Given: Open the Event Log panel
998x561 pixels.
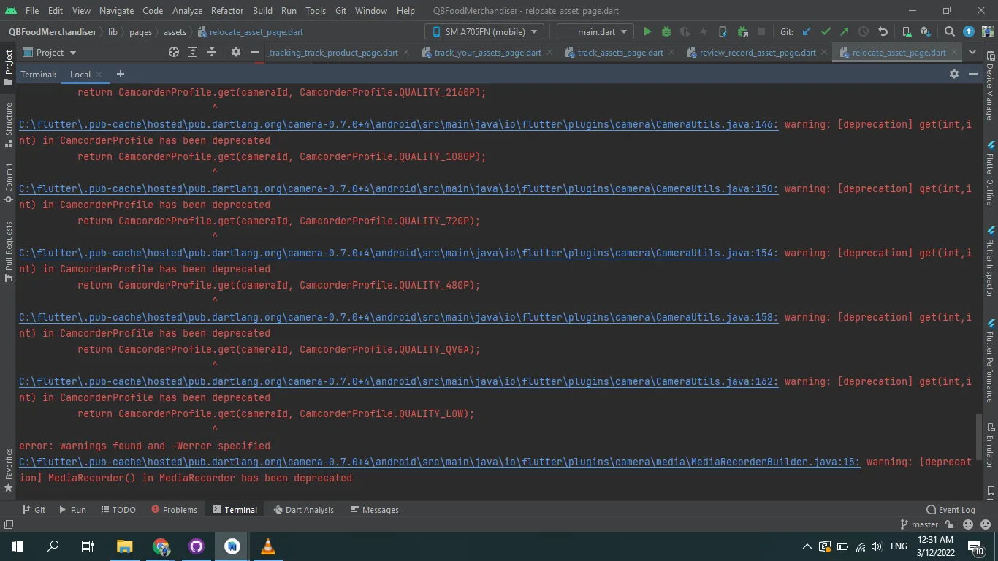Looking at the screenshot, I should click(951, 510).
